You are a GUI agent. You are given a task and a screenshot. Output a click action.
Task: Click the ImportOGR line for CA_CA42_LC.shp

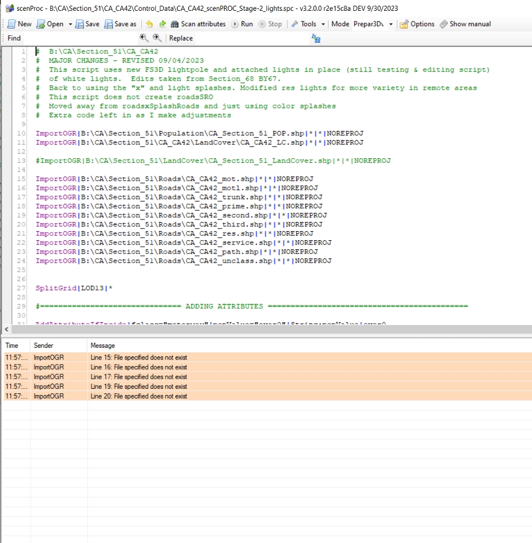tap(200, 142)
